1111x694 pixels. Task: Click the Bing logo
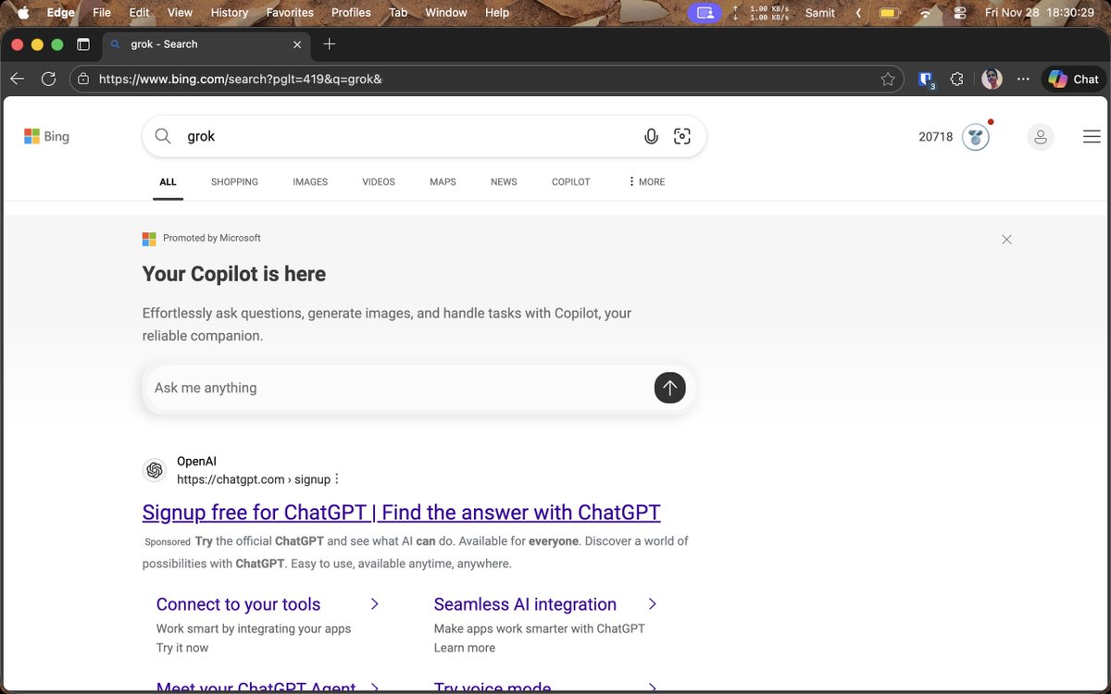[46, 136]
